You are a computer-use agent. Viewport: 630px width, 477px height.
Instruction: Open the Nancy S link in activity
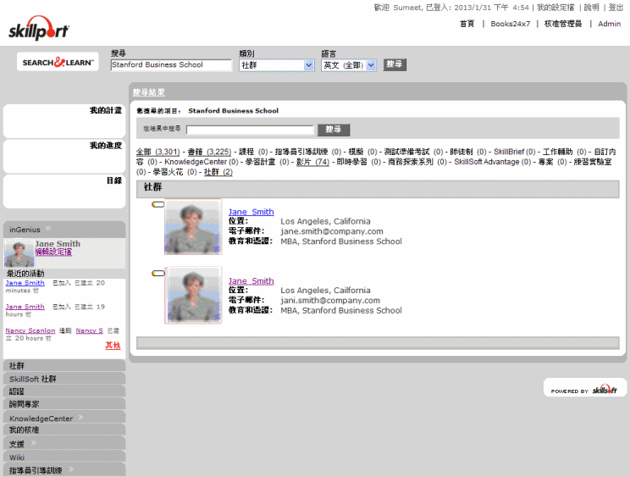click(89, 330)
